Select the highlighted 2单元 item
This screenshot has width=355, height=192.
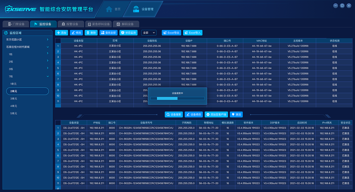coord(27,91)
